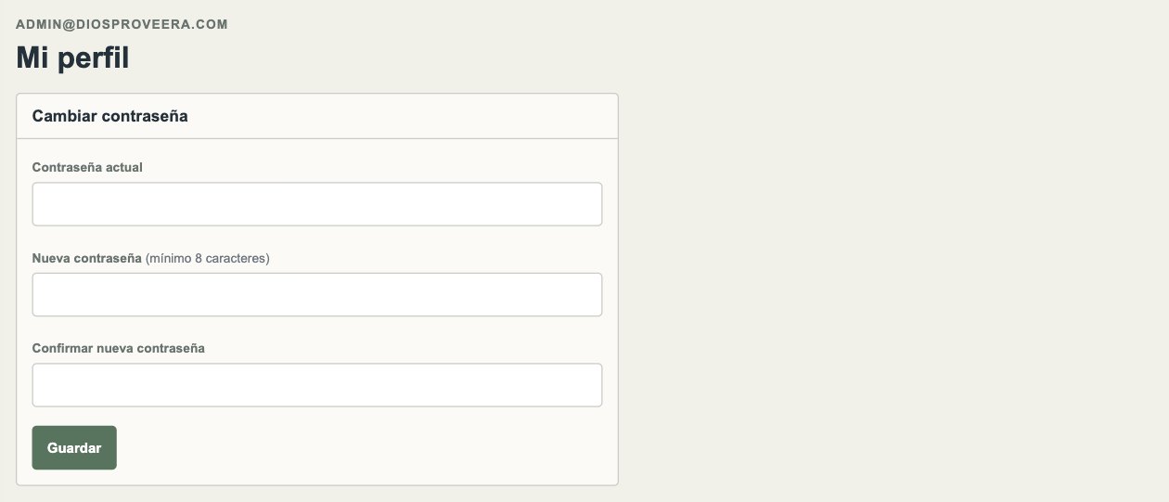Click the word "actual" in the first label

(x=124, y=168)
